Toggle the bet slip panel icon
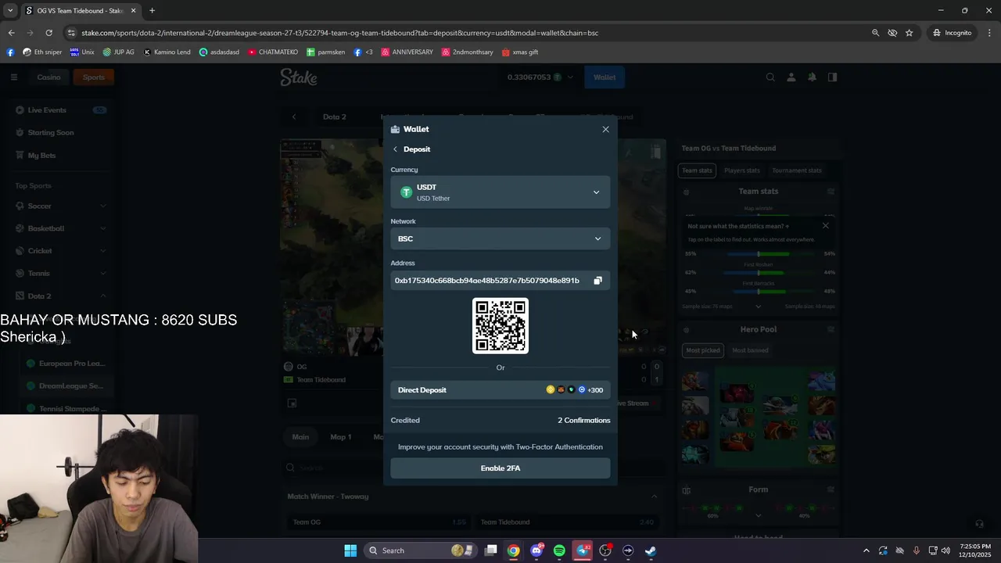This screenshot has width=1001, height=563. pyautogui.click(x=832, y=77)
